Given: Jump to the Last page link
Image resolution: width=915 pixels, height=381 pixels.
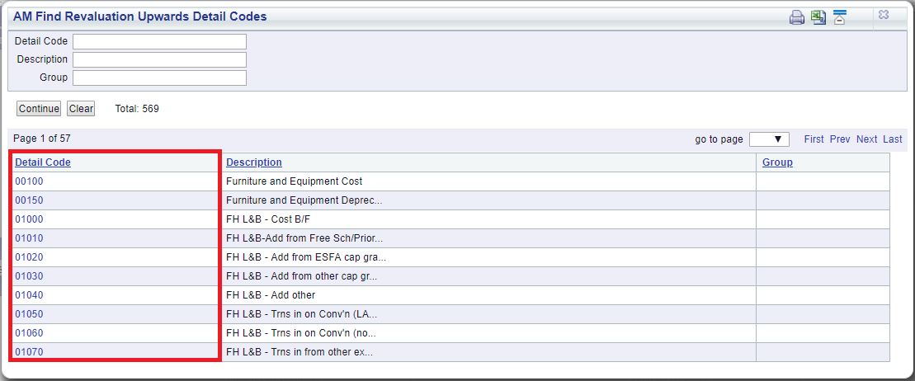Looking at the screenshot, I should click(x=892, y=139).
